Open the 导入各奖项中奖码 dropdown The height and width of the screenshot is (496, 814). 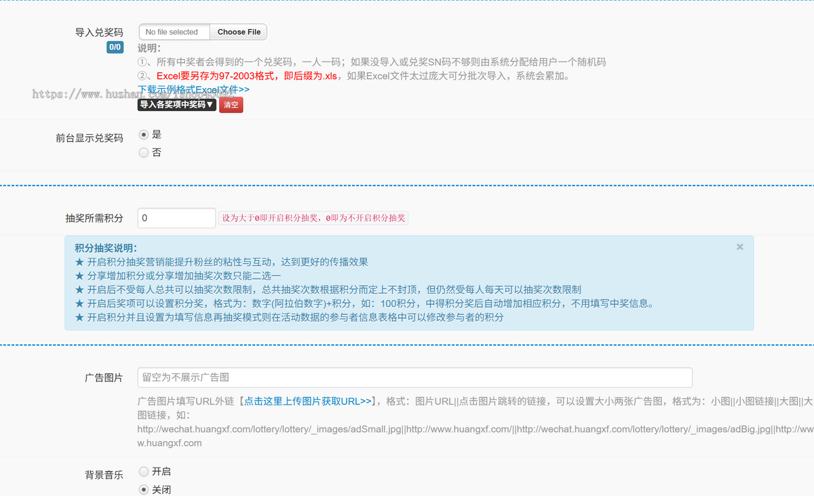click(x=177, y=104)
